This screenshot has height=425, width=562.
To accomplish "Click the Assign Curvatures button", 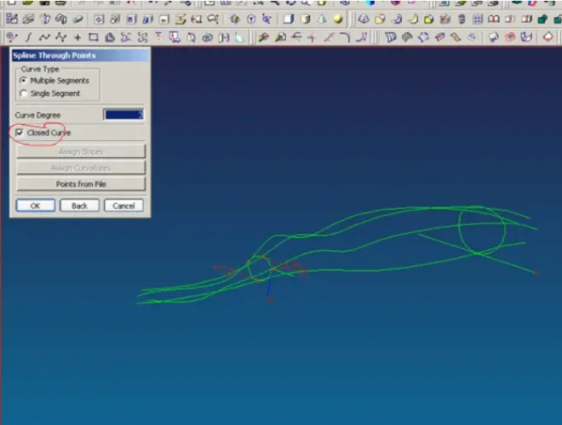I will pos(81,167).
